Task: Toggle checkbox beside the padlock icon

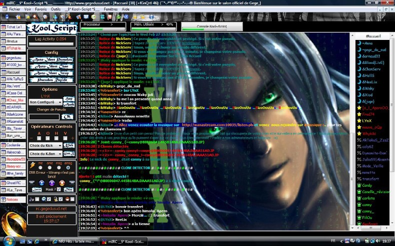Action: [60, 199]
